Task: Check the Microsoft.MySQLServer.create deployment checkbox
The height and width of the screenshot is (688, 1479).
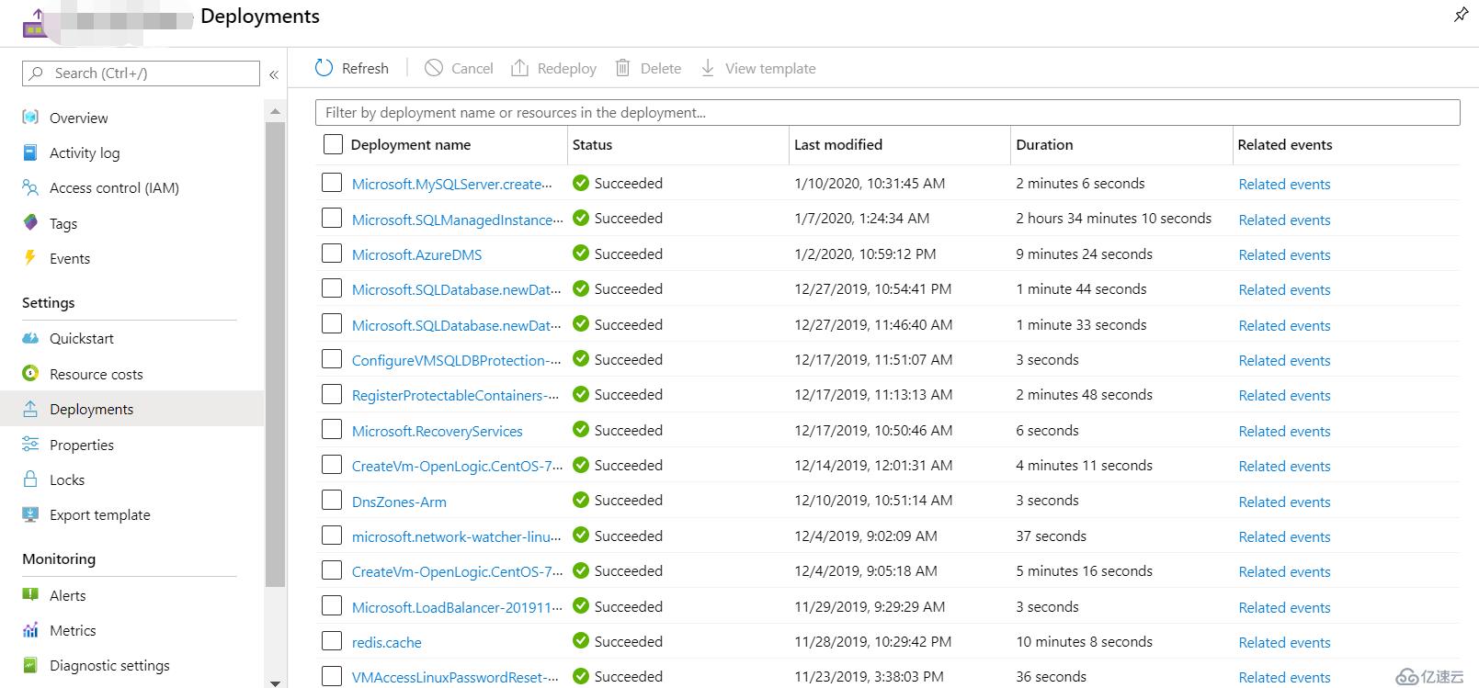Action: click(332, 183)
